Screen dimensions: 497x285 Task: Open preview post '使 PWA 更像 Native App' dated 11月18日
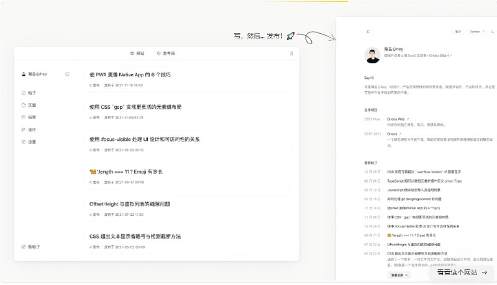414,208
